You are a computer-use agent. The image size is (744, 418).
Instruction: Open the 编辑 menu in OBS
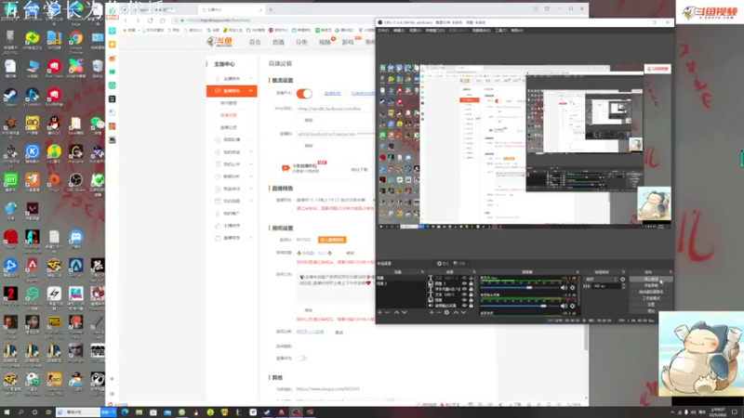click(399, 31)
